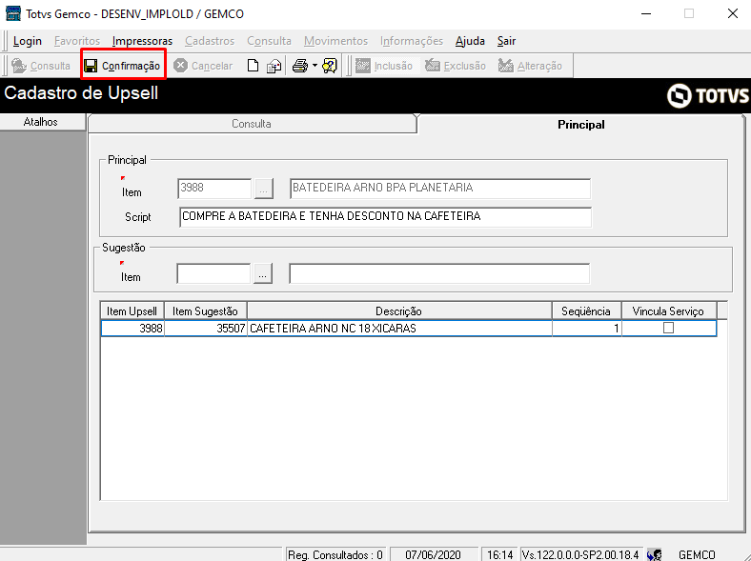751x561 pixels.
Task: Click the Sair menu item
Action: [506, 41]
